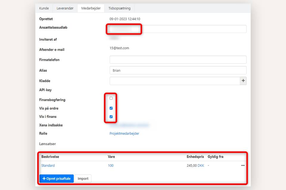Go to the Tidsopsætning tab
The image size is (286, 190).
pos(119,8)
